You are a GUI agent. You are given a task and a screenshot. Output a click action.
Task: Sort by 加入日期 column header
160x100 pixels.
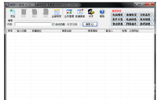click(x=23, y=31)
